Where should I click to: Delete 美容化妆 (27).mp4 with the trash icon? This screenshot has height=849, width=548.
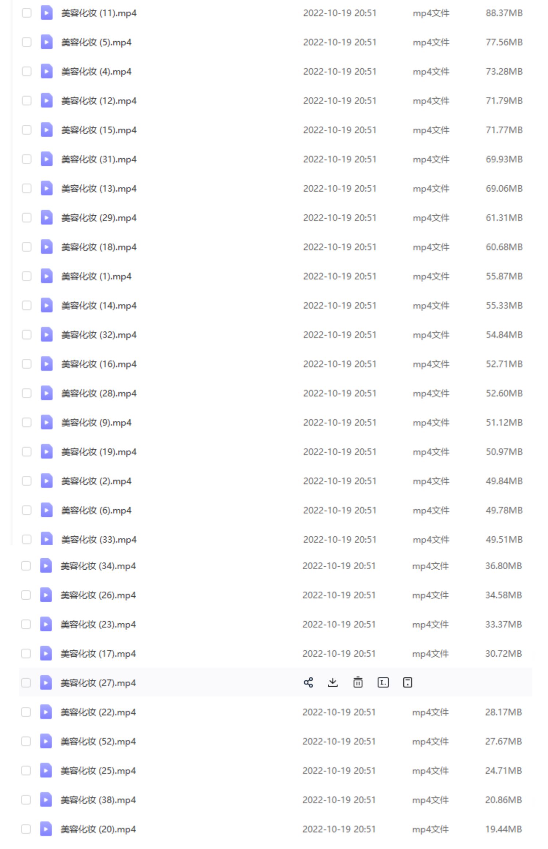(358, 682)
